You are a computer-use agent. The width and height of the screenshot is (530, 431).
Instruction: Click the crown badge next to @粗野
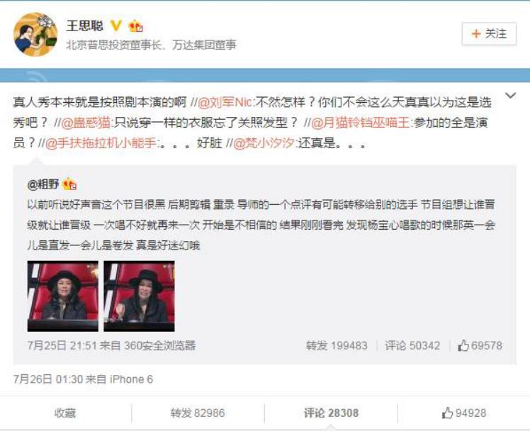69,184
